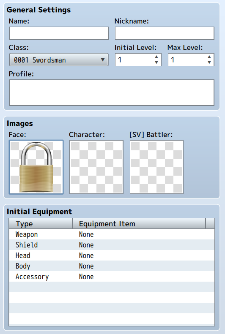Viewport: 225px width, 334px height.
Task: Open the [SV] Battler image box
Action: 157,167
